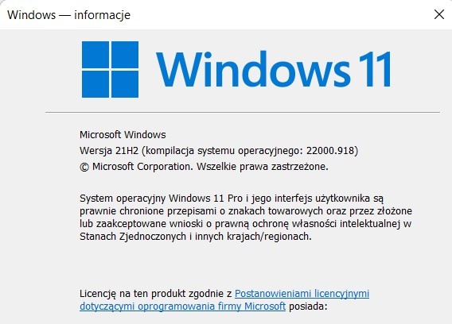The width and height of the screenshot is (452, 324).
Task: Close the Windows — informacje dialog
Action: (439, 14)
